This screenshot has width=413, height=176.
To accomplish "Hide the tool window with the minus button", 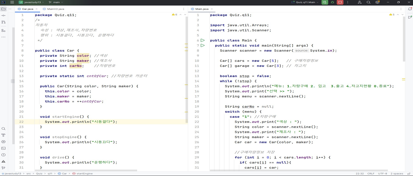I will coord(10,9).
